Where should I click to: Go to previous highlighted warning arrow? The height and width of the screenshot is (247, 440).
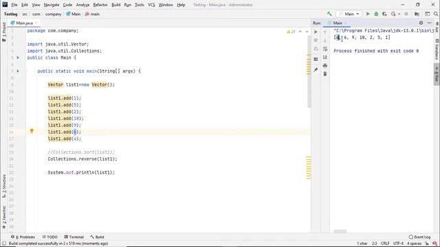(300, 32)
